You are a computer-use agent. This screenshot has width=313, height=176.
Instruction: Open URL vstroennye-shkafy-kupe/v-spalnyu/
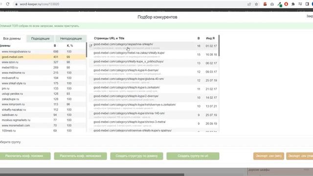(133, 131)
